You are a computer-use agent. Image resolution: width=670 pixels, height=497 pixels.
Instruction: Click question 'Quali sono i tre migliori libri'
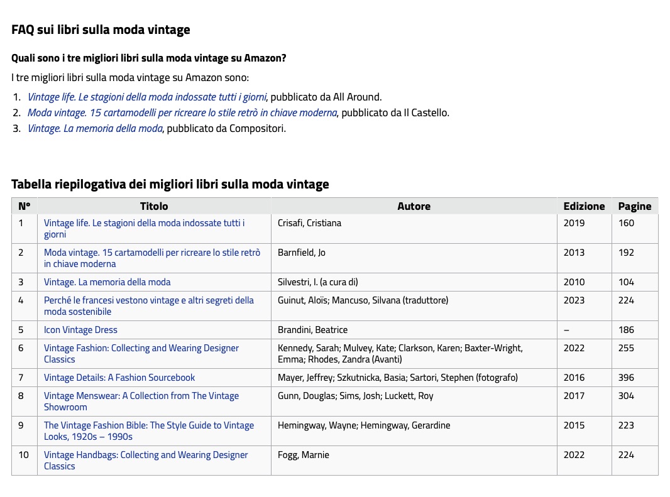[x=149, y=58]
